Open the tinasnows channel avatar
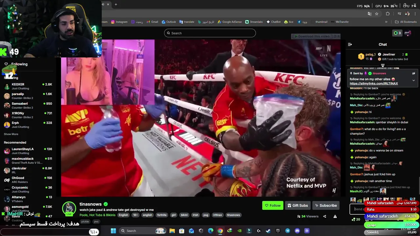The height and width of the screenshot is (236, 420). click(x=69, y=209)
